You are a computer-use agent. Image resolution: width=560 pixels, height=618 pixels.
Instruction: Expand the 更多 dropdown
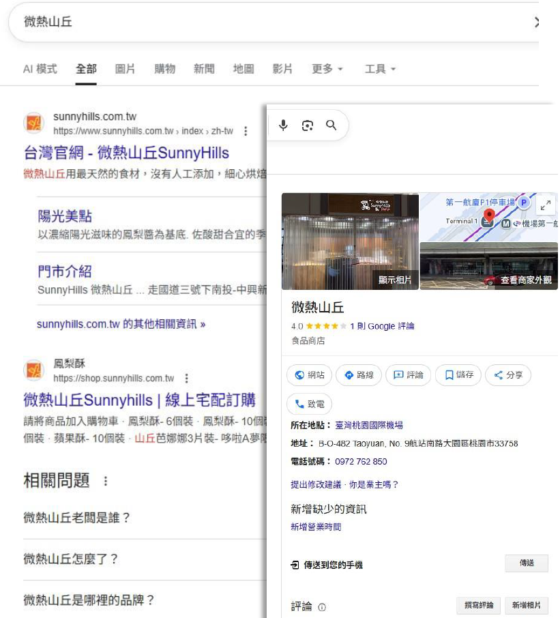click(327, 69)
